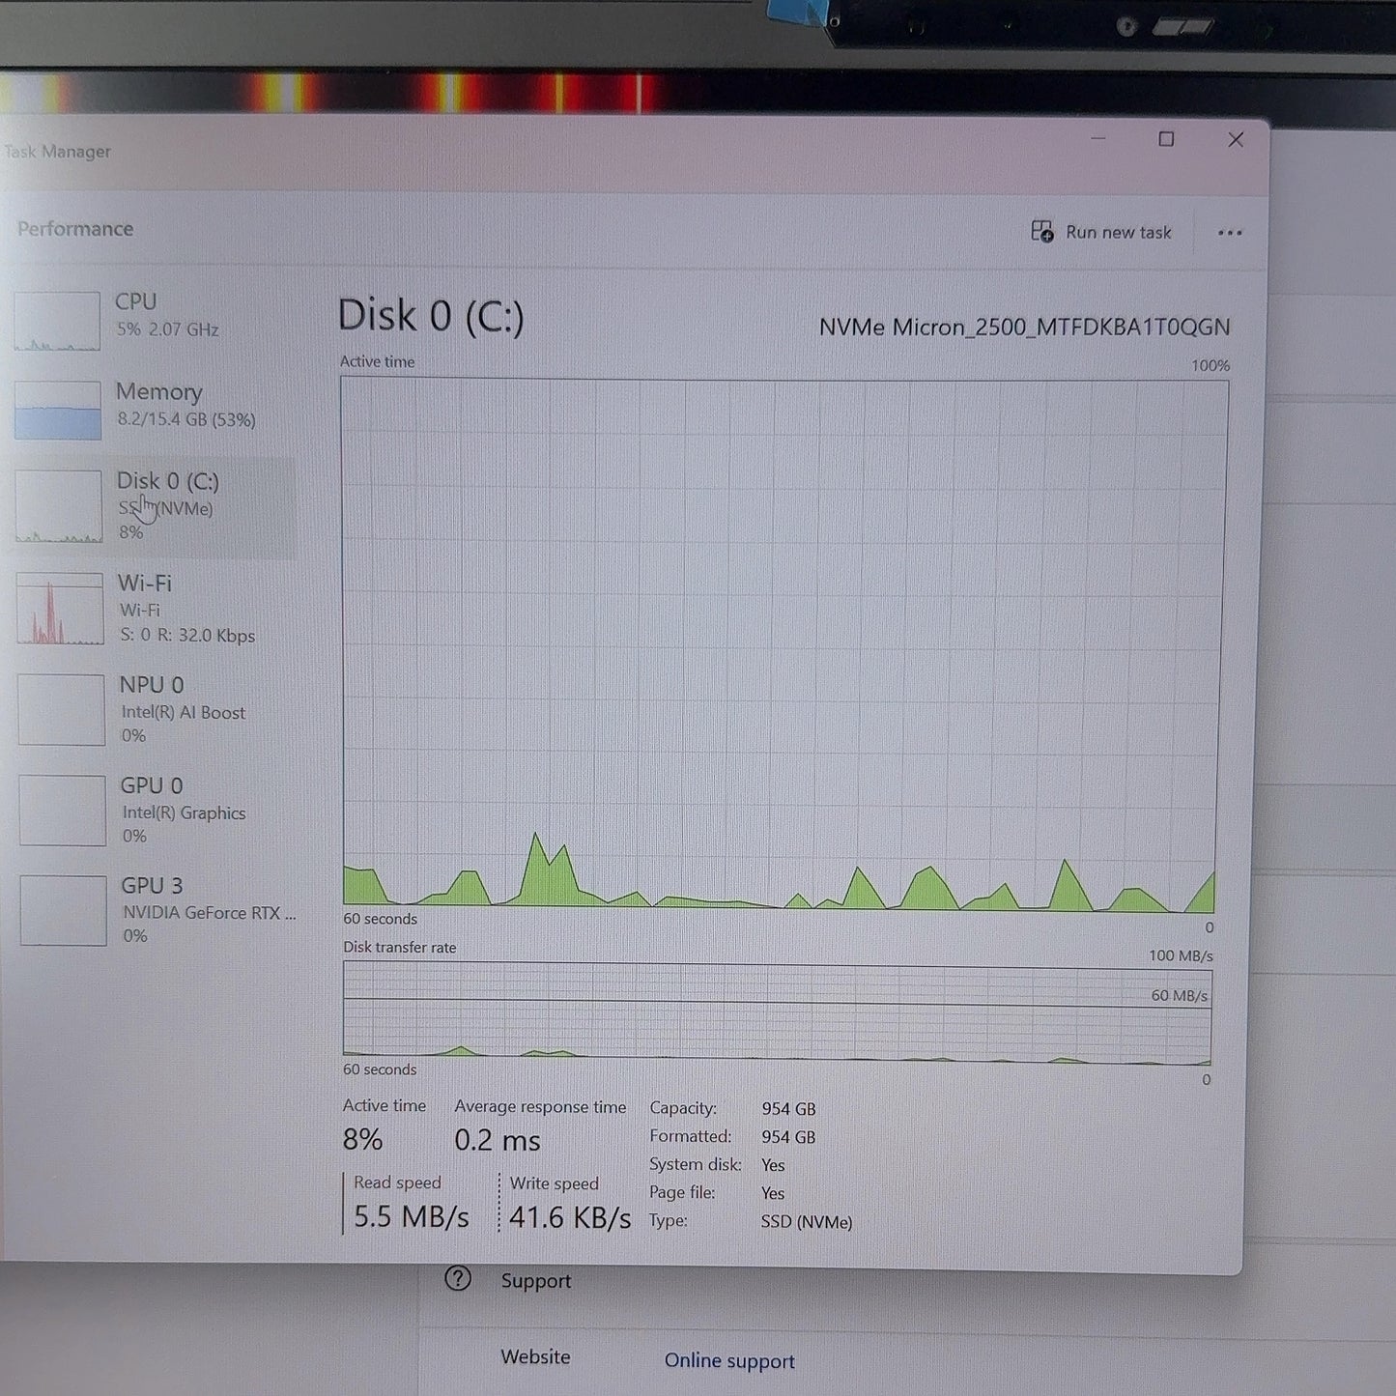Image resolution: width=1396 pixels, height=1396 pixels.
Task: Click the Active time disk graph
Action: 784,643
